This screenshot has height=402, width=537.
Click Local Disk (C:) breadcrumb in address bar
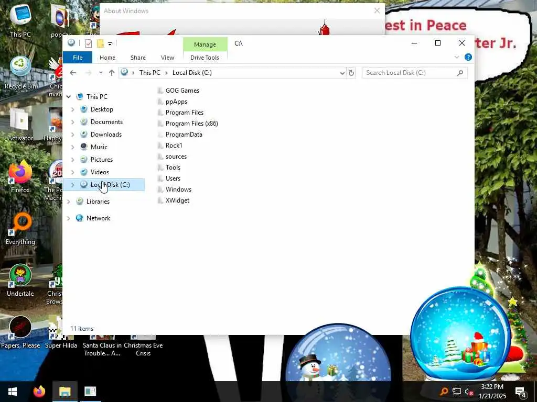(x=192, y=72)
